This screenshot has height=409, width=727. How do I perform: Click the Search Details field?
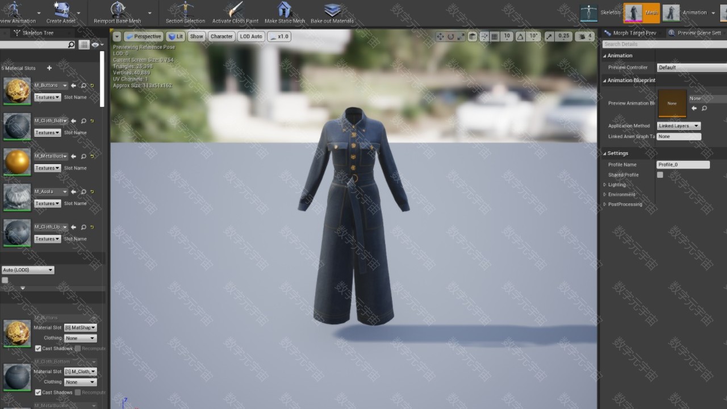pos(665,44)
